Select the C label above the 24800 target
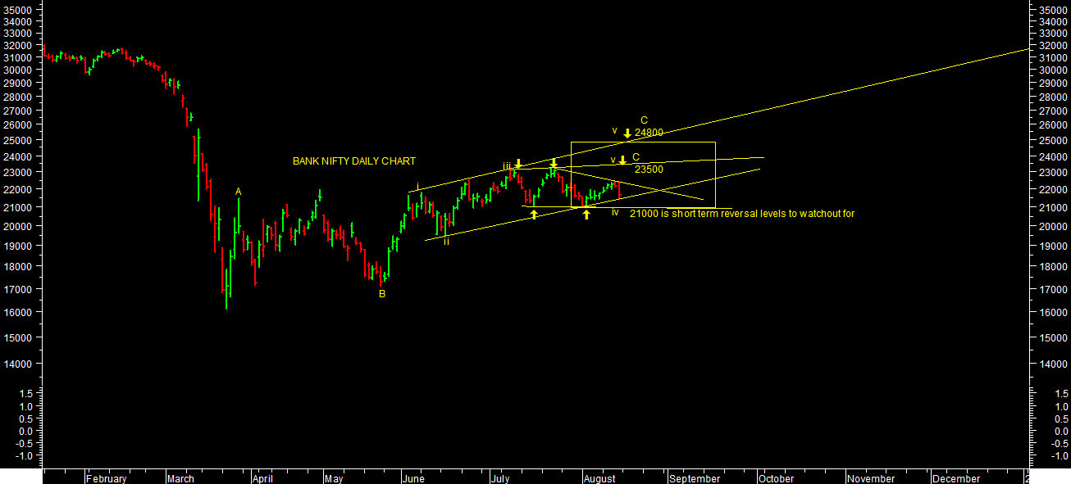 coord(644,120)
